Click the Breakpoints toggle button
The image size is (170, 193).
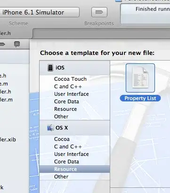[x=99, y=12]
